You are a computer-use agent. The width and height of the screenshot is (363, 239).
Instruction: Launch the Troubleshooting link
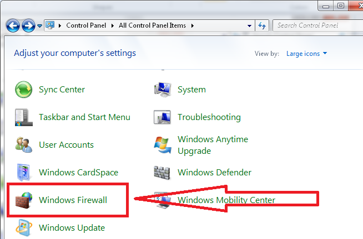(209, 117)
